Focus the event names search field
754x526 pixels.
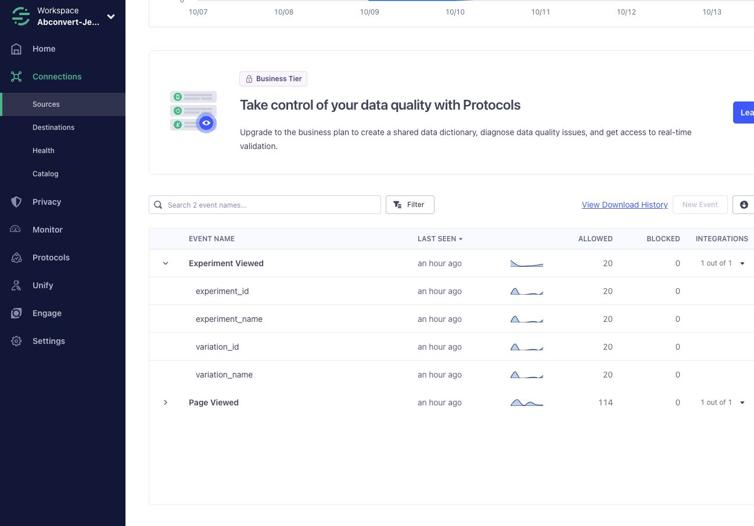pyautogui.click(x=265, y=205)
